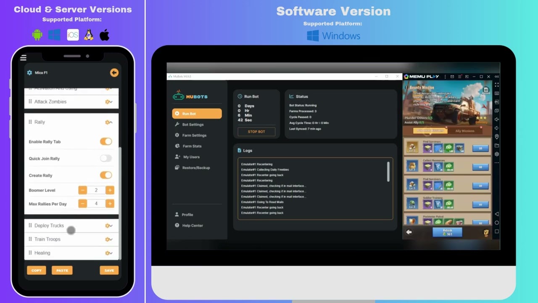Image resolution: width=538 pixels, height=303 pixels.
Task: Click the document icon beside Logs
Action: coord(240,151)
